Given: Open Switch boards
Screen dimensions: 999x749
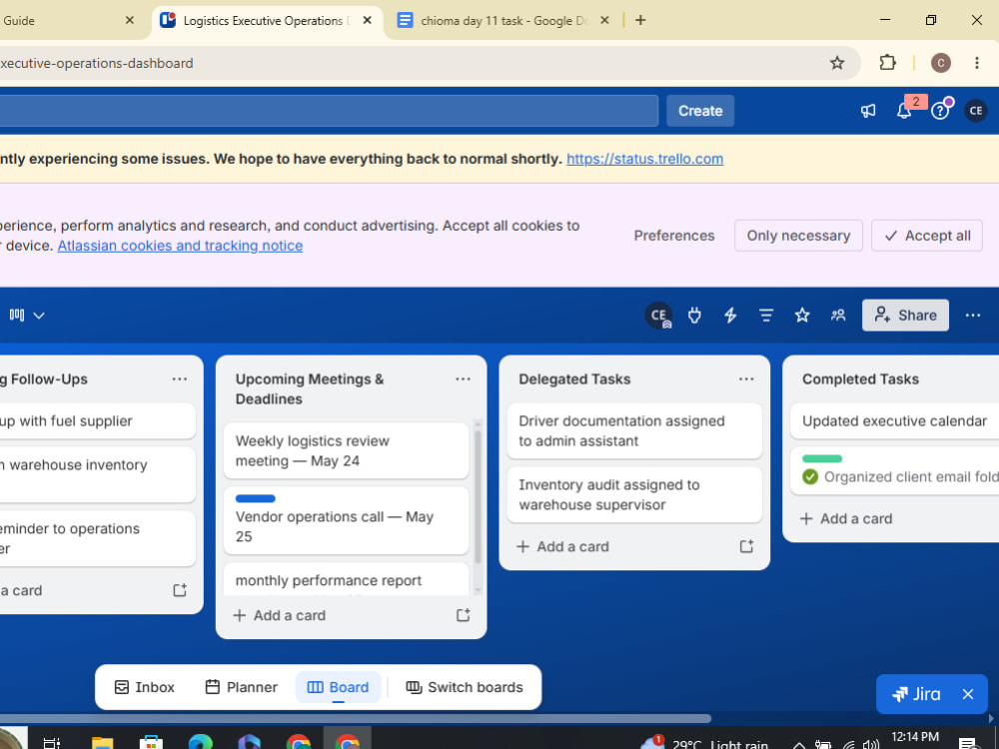Looking at the screenshot, I should coord(465,687).
